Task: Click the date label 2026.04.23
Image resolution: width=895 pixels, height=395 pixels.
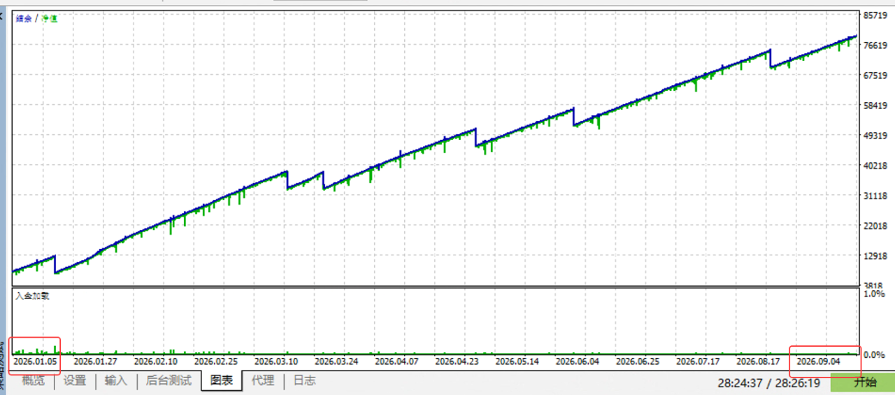Action: pos(457,361)
